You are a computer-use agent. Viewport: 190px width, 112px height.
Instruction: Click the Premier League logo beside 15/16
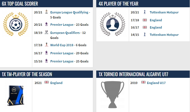pyautogui.click(x=46, y=61)
